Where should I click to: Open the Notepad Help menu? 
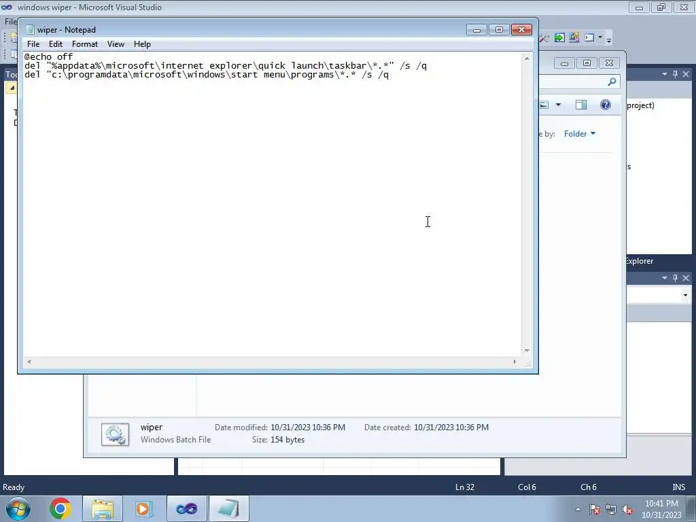[142, 44]
